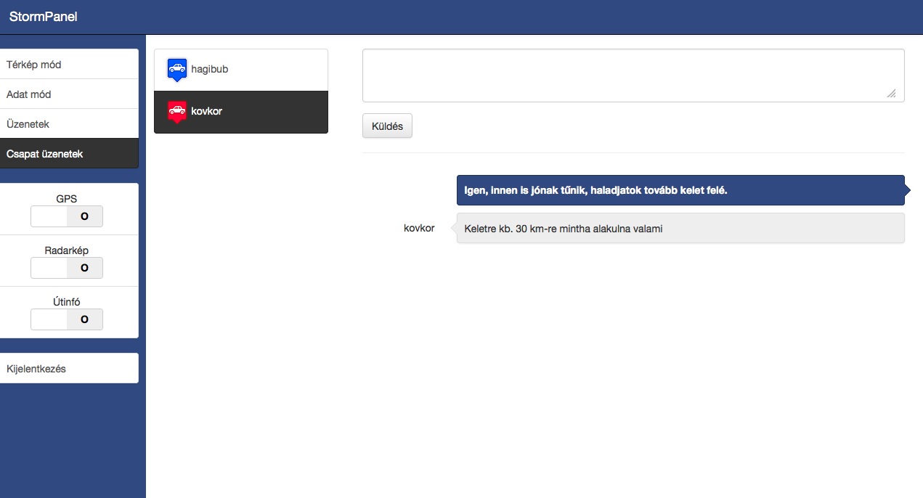Toggle the GPS switch
The image size is (923, 498).
67,216
